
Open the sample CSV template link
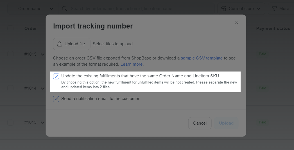coord(202,58)
